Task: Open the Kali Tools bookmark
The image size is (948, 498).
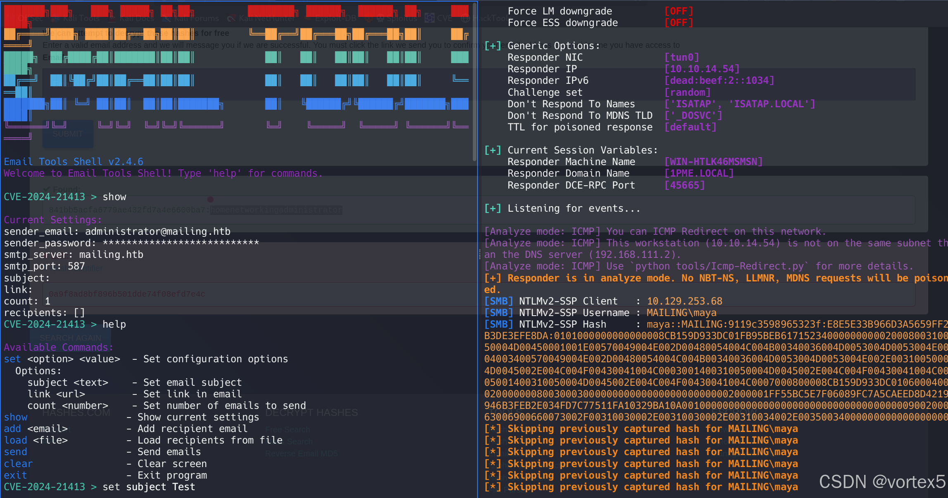Action: pos(81,18)
